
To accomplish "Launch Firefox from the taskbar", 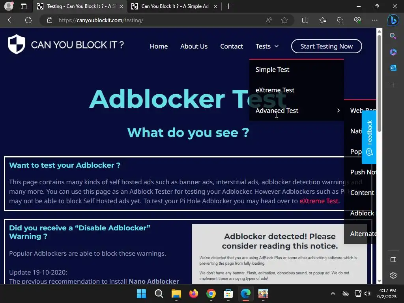I will [x=193, y=294].
